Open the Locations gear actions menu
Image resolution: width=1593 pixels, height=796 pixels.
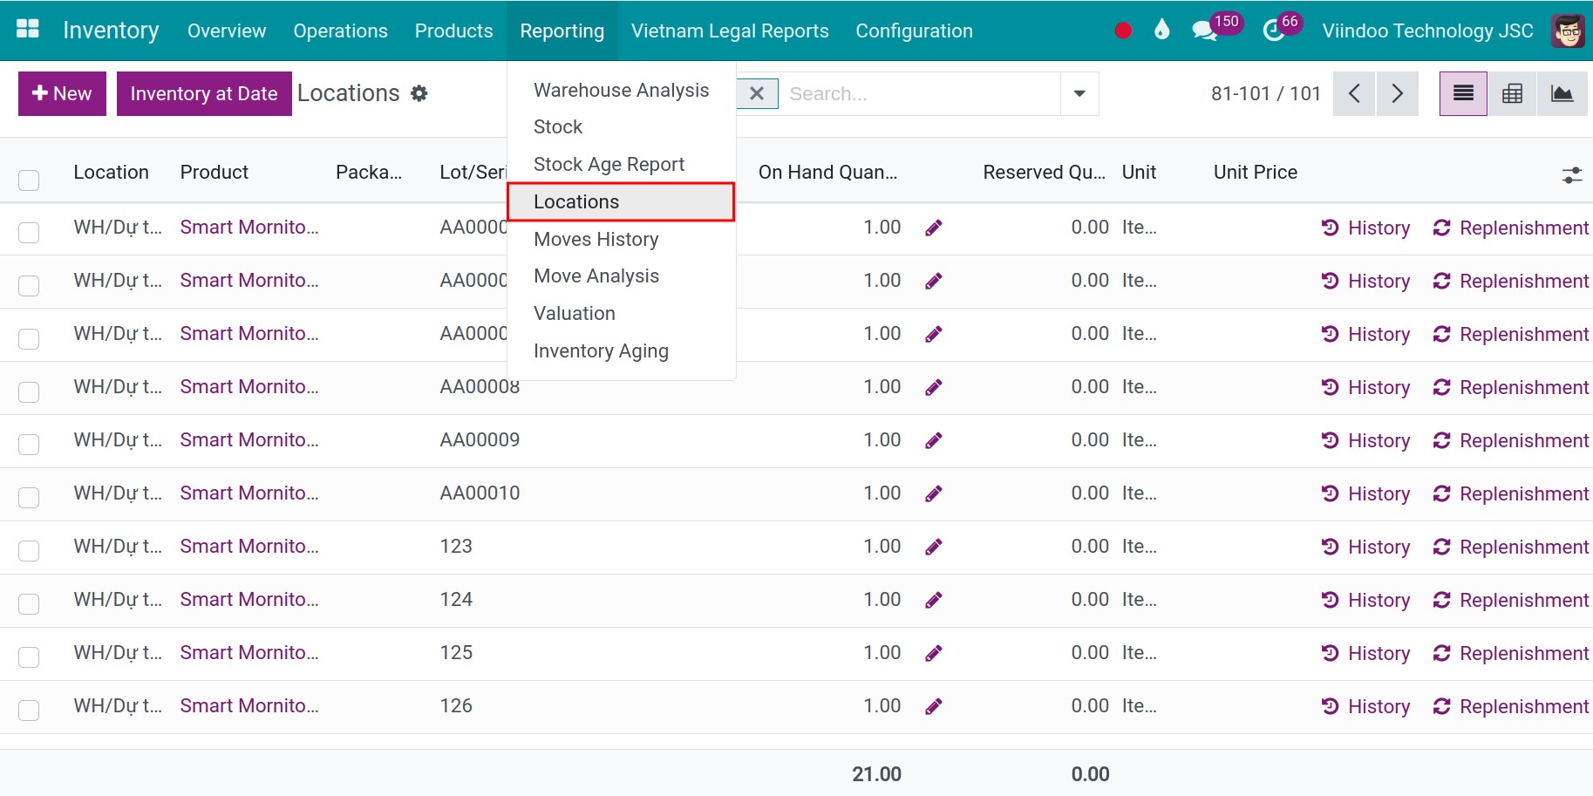(419, 93)
